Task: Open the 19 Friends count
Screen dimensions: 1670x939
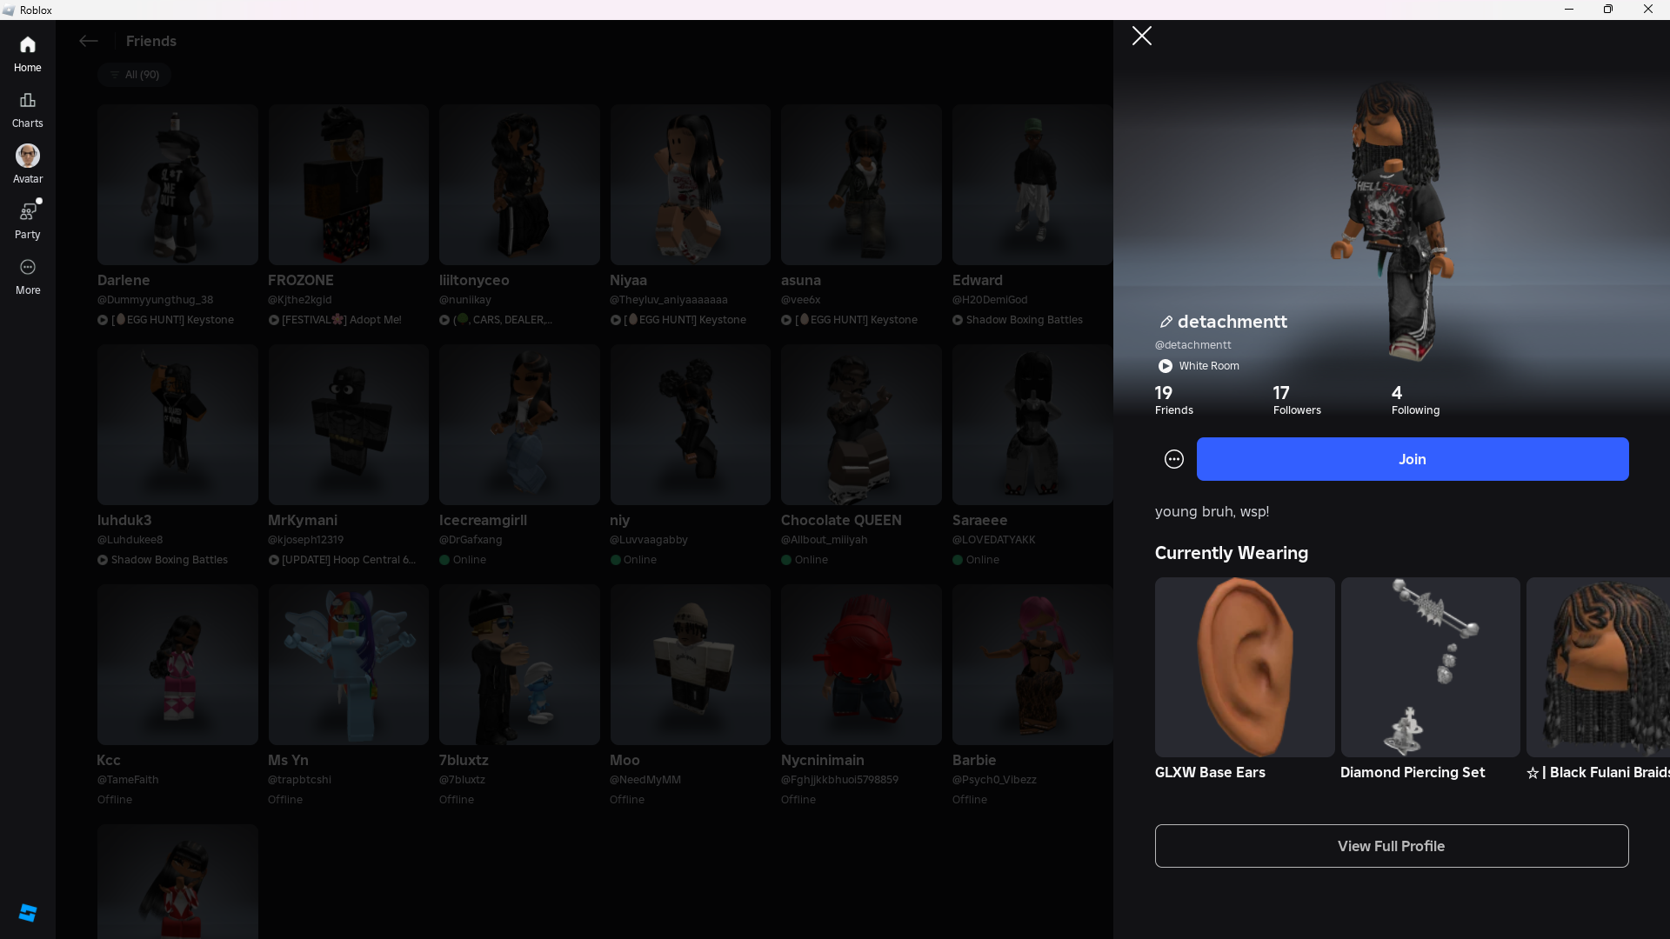Action: (1173, 400)
